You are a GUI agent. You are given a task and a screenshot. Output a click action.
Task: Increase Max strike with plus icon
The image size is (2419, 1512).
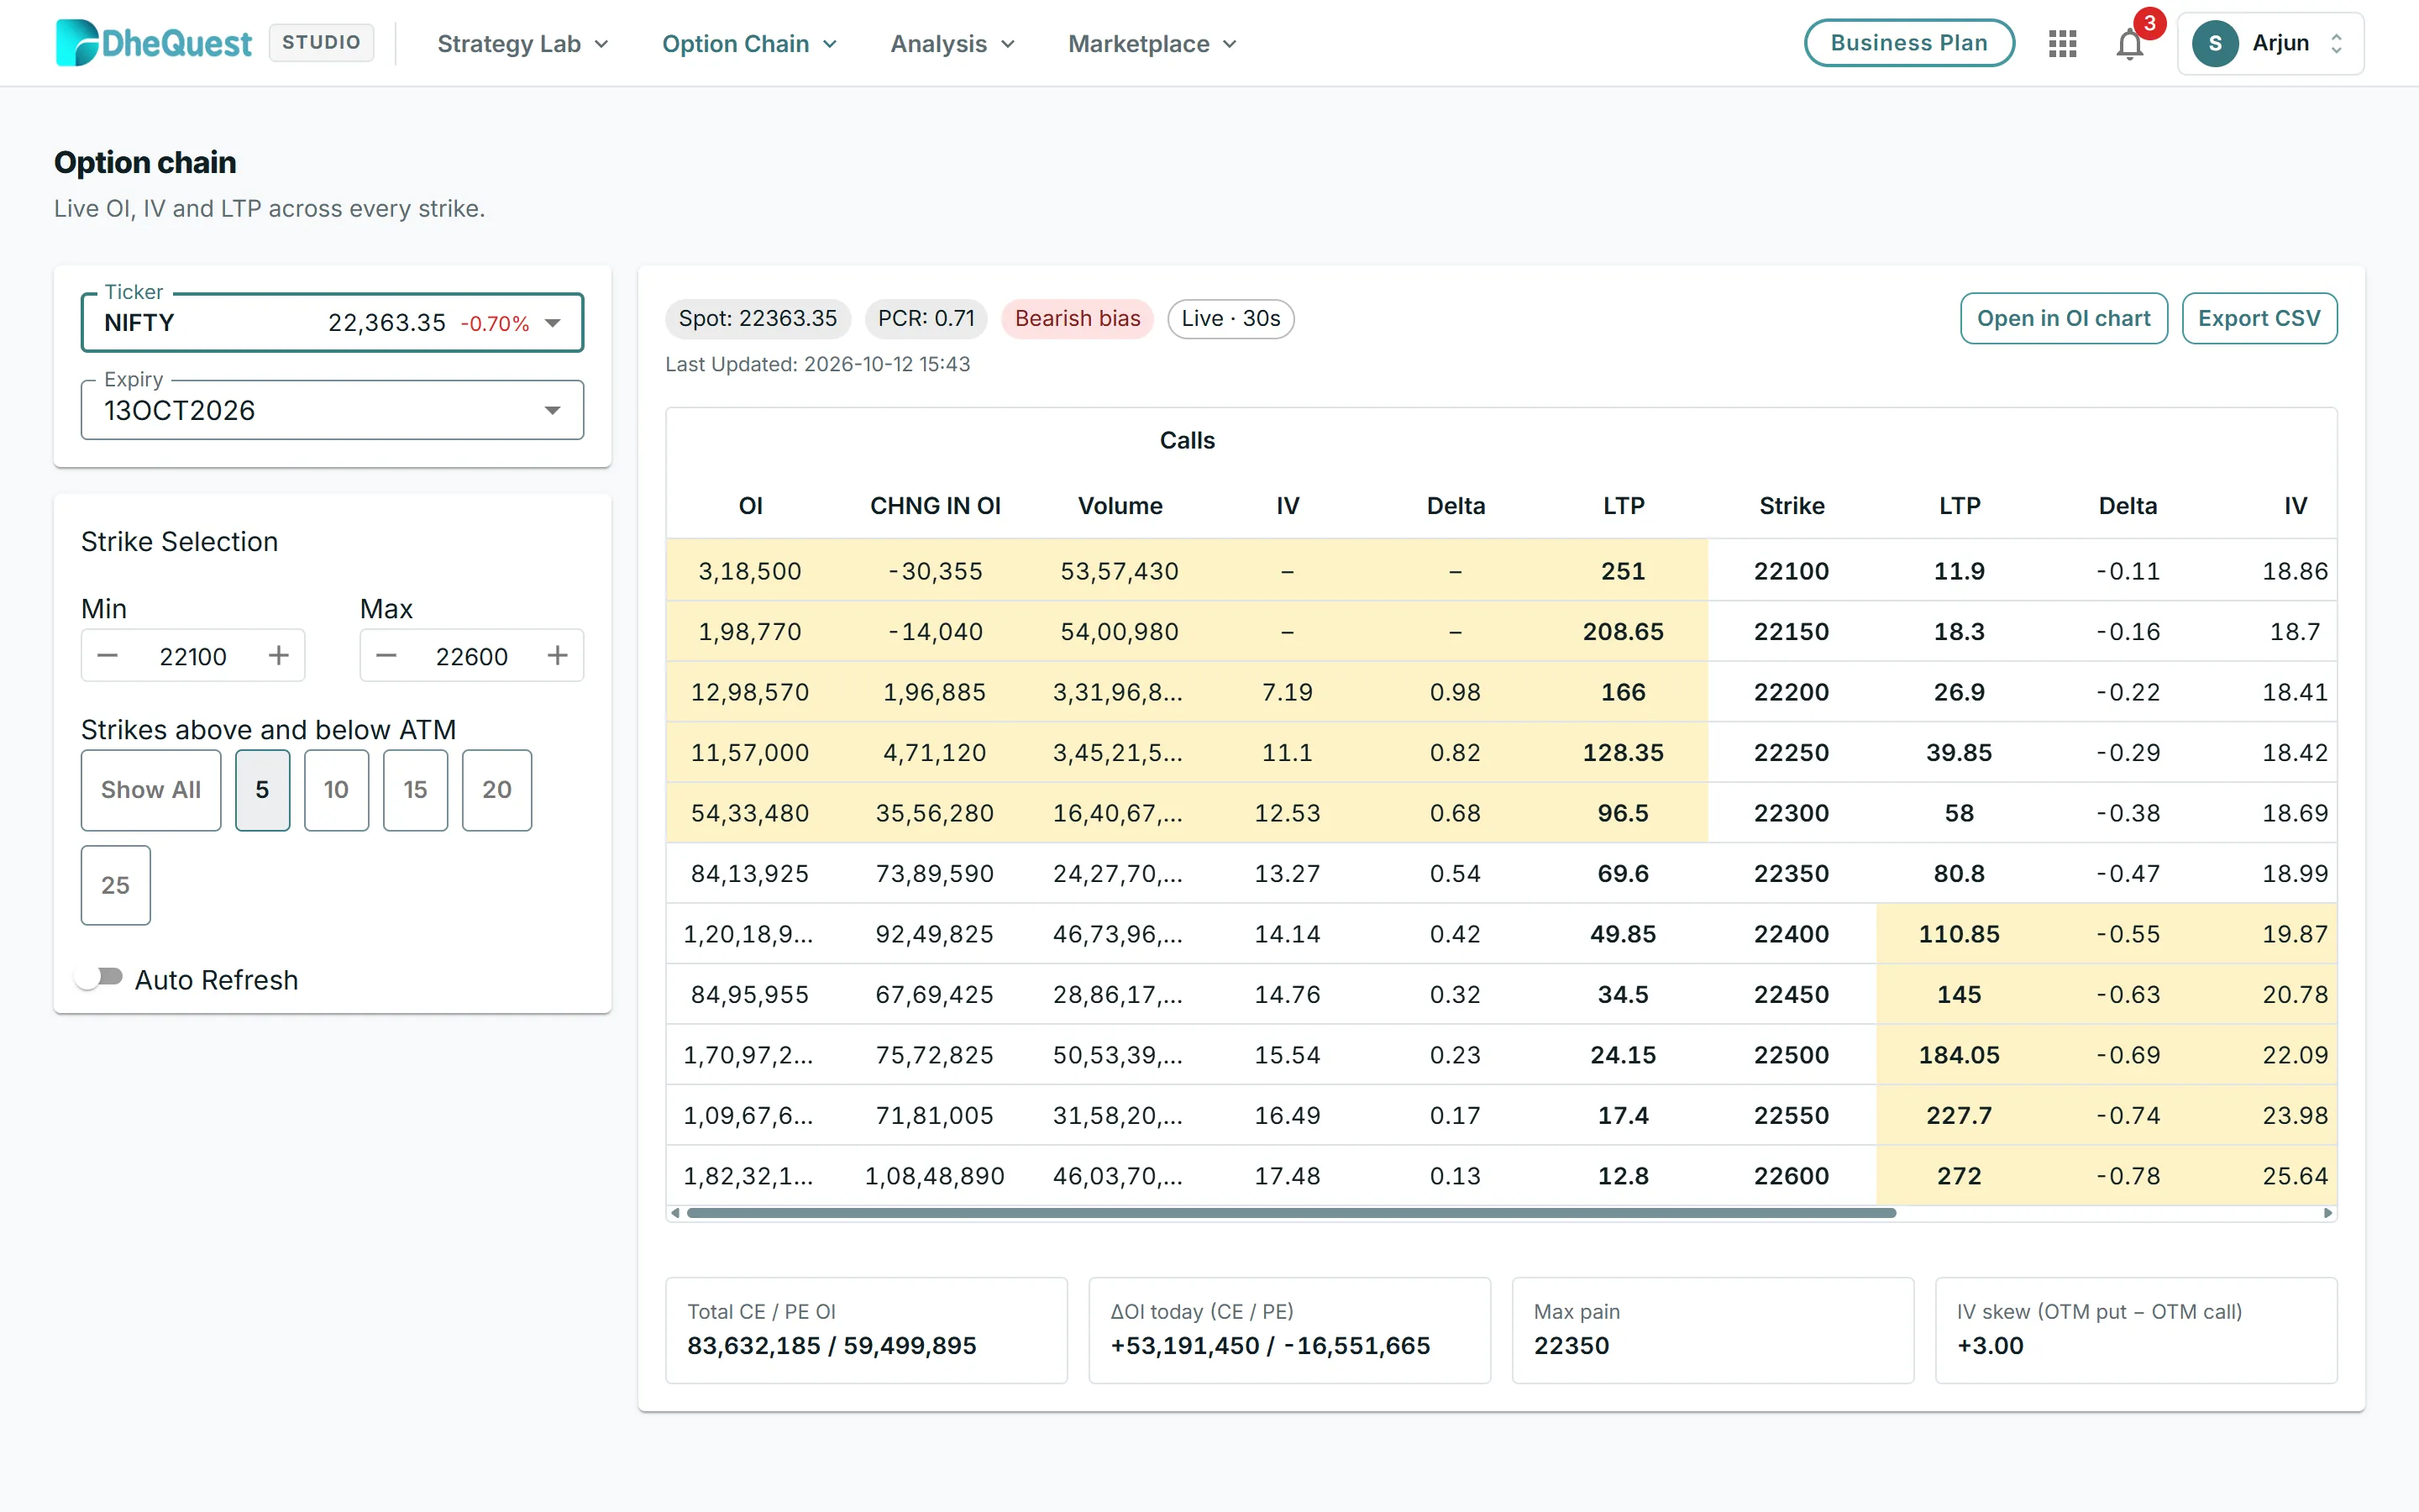[x=558, y=656]
